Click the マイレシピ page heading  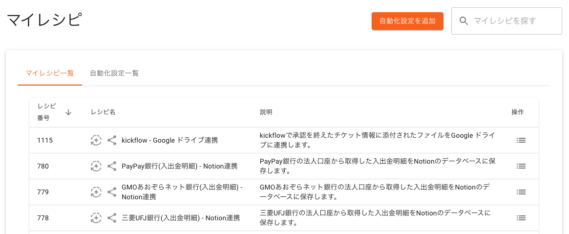44,19
